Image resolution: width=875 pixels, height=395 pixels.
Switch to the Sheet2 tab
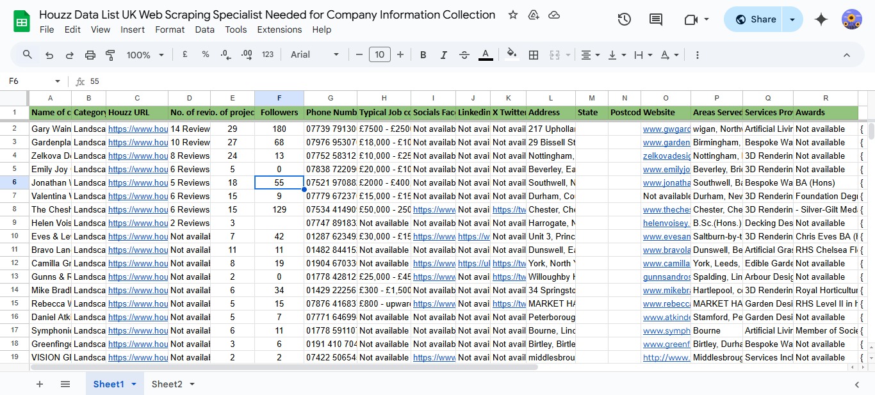(x=167, y=384)
